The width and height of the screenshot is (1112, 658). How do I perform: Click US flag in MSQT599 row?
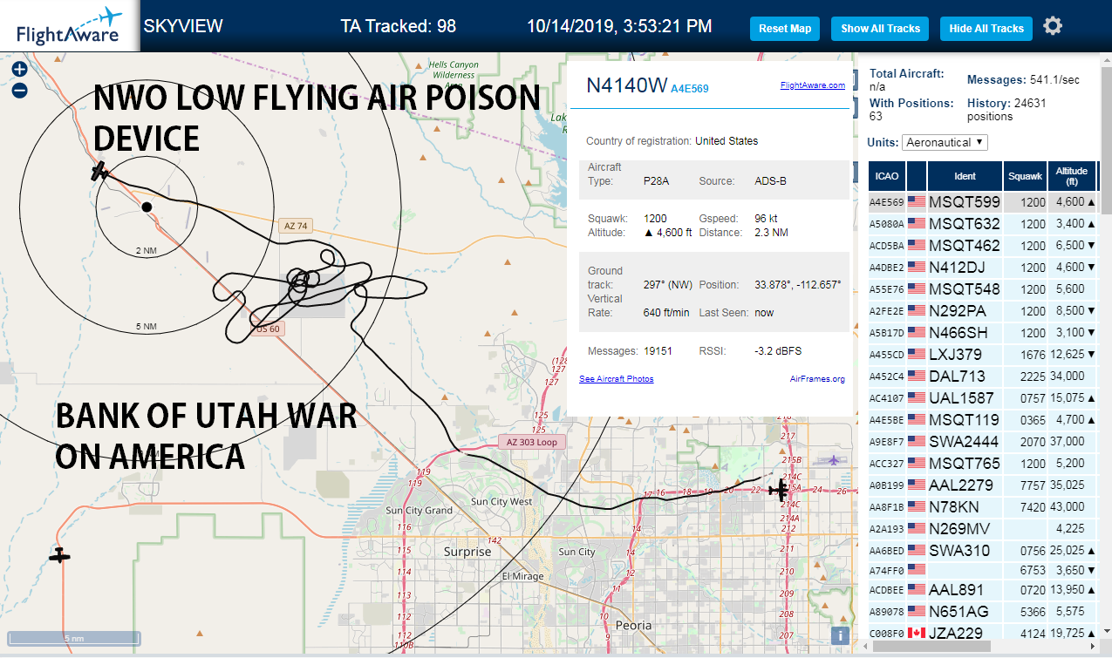(916, 202)
